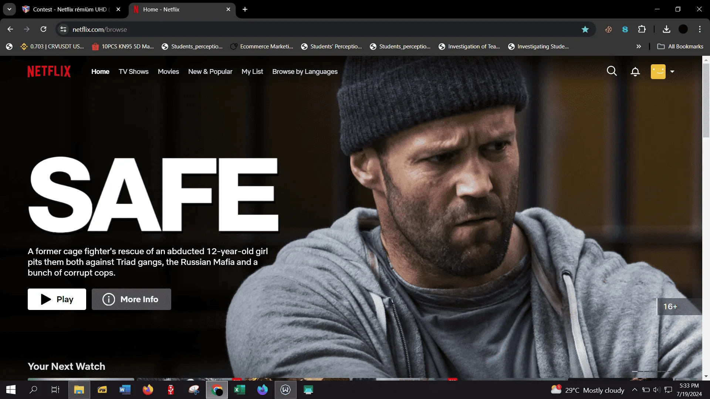Switch to Chrome in taskbar

click(x=217, y=390)
